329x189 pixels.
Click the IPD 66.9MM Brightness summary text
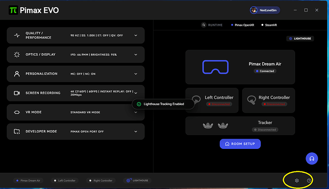click(x=93, y=54)
